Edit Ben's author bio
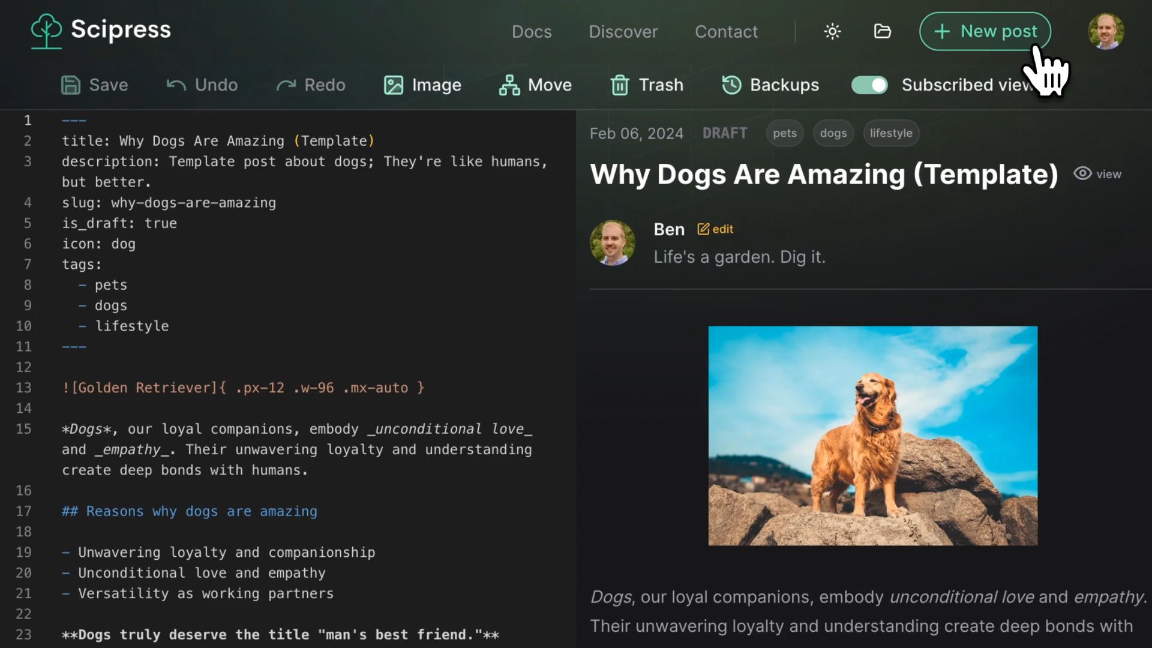The width and height of the screenshot is (1152, 648). [715, 229]
